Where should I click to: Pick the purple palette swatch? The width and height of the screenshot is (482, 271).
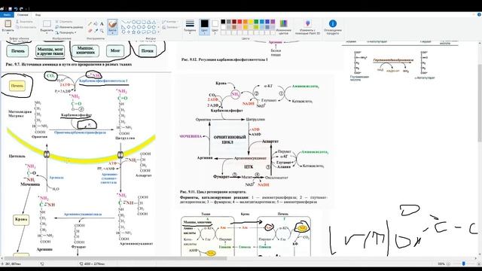pos(273,22)
